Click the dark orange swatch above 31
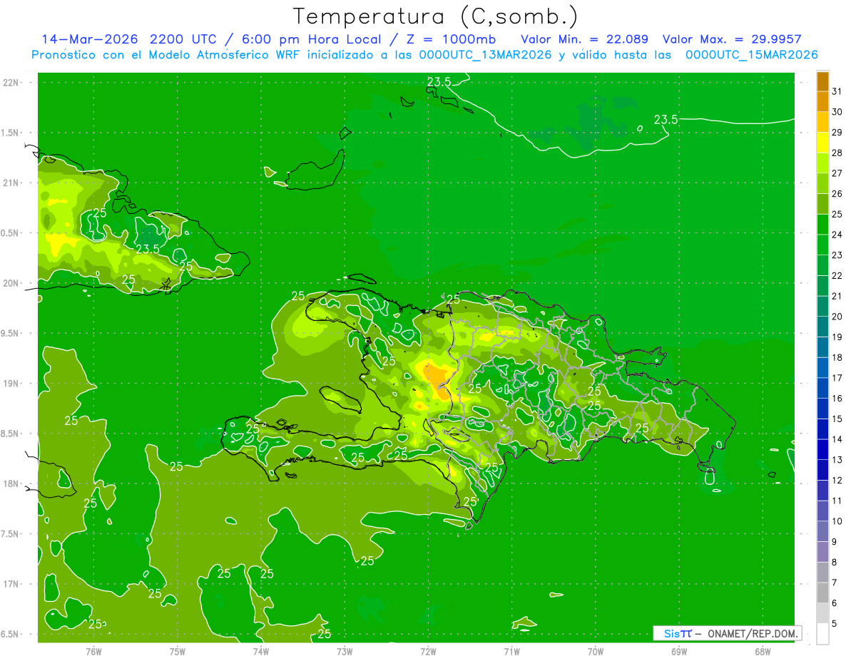The image size is (856, 661). [822, 81]
